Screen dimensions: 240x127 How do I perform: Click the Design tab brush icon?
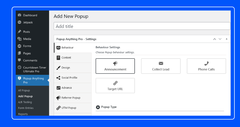pos(58,68)
